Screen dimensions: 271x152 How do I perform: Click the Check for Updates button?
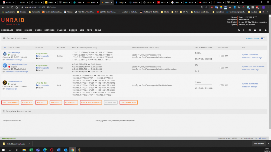91,103
